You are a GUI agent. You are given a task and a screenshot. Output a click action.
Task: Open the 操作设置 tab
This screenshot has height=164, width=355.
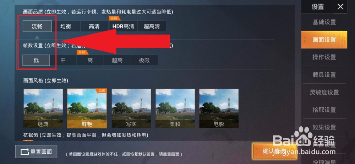[324, 57]
